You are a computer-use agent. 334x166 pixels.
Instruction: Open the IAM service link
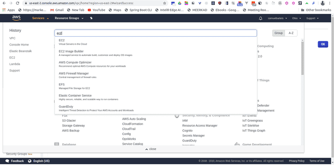(185, 121)
